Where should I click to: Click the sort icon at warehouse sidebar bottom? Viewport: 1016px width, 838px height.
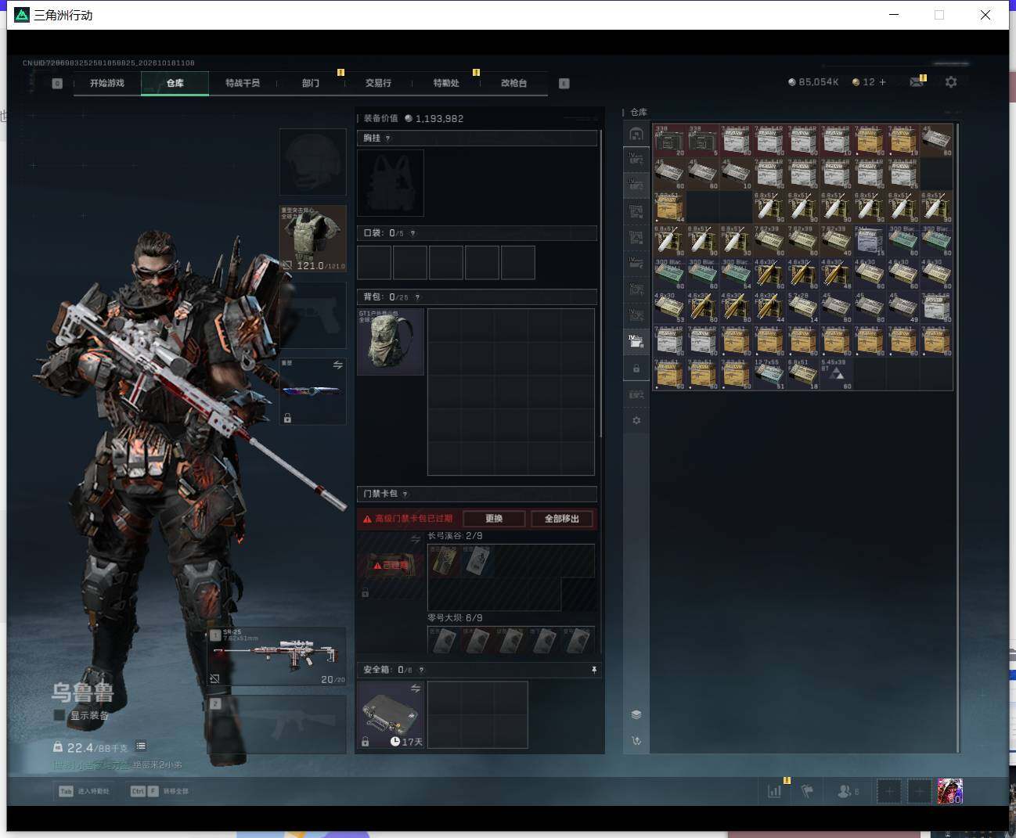coord(636,740)
